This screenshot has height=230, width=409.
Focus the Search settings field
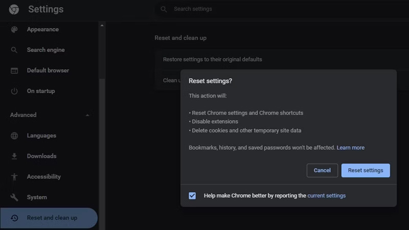point(282,9)
